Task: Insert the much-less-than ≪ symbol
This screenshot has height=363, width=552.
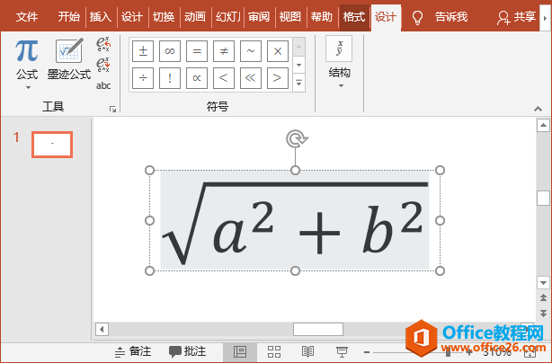Action: click(x=251, y=78)
